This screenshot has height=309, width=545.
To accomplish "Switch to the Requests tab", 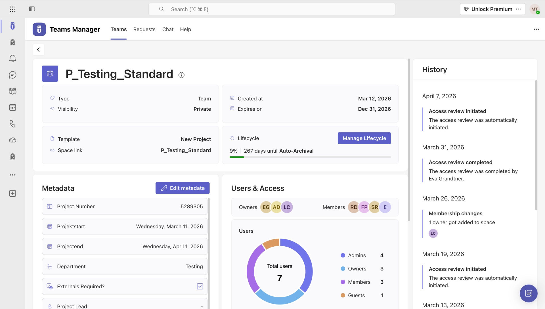I will [x=144, y=29].
